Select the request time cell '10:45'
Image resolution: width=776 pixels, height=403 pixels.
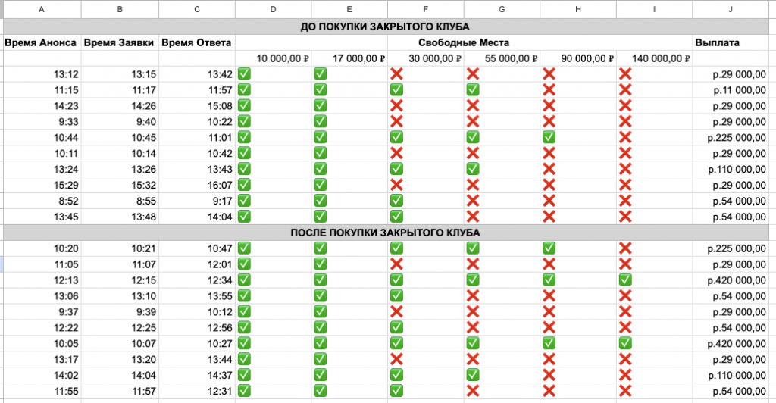pos(120,137)
